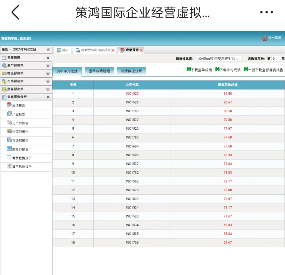Image resolution: width=285 pixels, height=275 pixels.
Task: Click the 退出系统 logout power icon
Action: [265, 38]
